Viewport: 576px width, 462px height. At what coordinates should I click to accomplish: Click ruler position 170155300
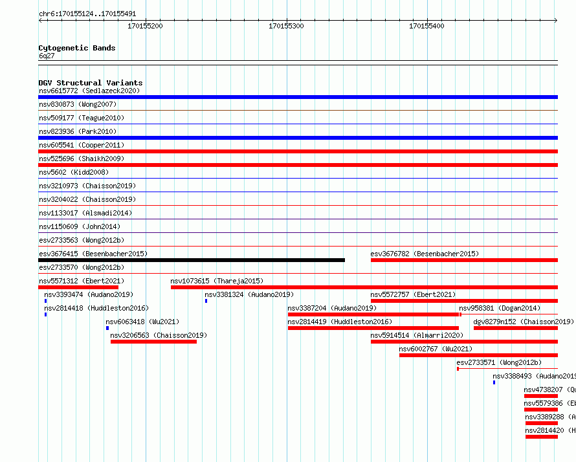tap(286, 26)
